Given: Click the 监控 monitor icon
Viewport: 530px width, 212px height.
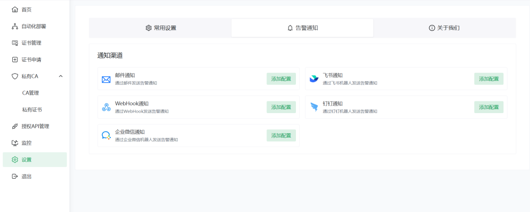Looking at the screenshot, I should tap(15, 143).
